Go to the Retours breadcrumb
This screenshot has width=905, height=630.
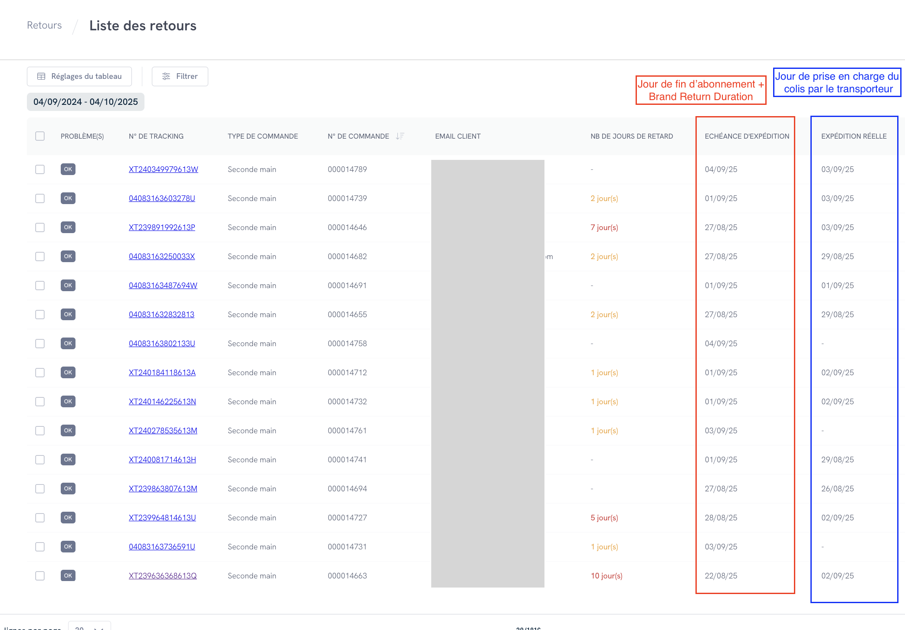click(x=44, y=25)
